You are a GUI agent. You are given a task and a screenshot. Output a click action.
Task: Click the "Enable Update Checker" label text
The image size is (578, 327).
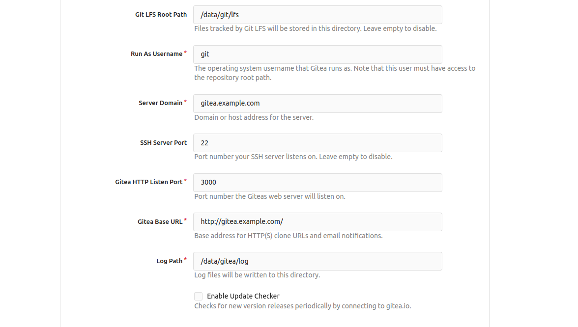[x=243, y=296]
